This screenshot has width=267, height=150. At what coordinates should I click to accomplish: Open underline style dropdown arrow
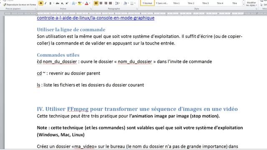54,3
